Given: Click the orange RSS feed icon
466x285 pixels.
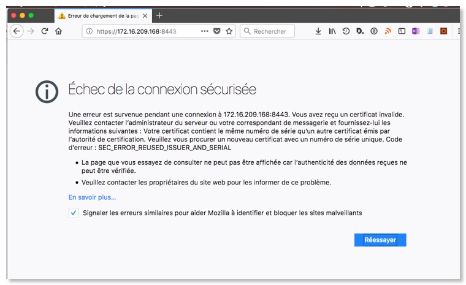Looking at the screenshot, I should 388,31.
